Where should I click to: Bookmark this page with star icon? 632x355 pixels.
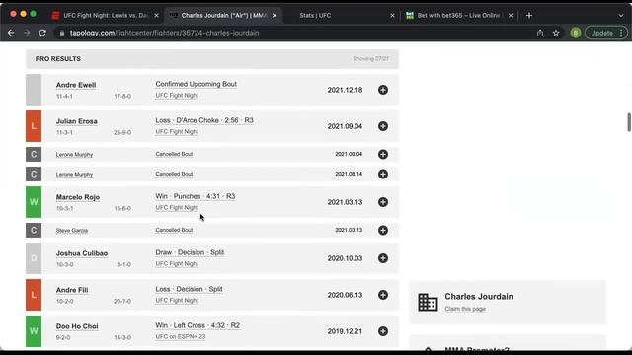[x=556, y=33]
